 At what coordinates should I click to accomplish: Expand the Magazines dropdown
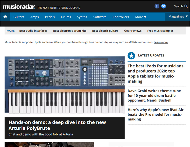coord(178,16)
